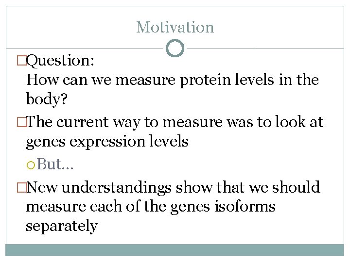Click the word "protein" in the question

click(x=205, y=80)
